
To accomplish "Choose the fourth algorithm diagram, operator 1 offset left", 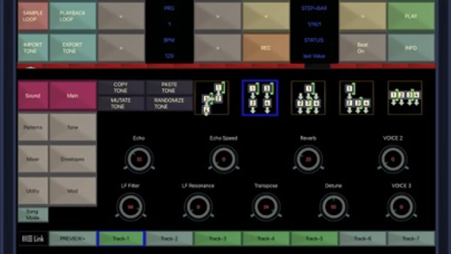I will coord(357,98).
